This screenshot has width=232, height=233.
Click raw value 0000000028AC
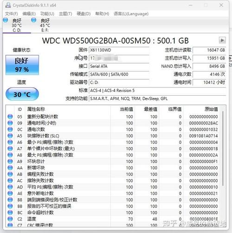[x=204, y=123]
